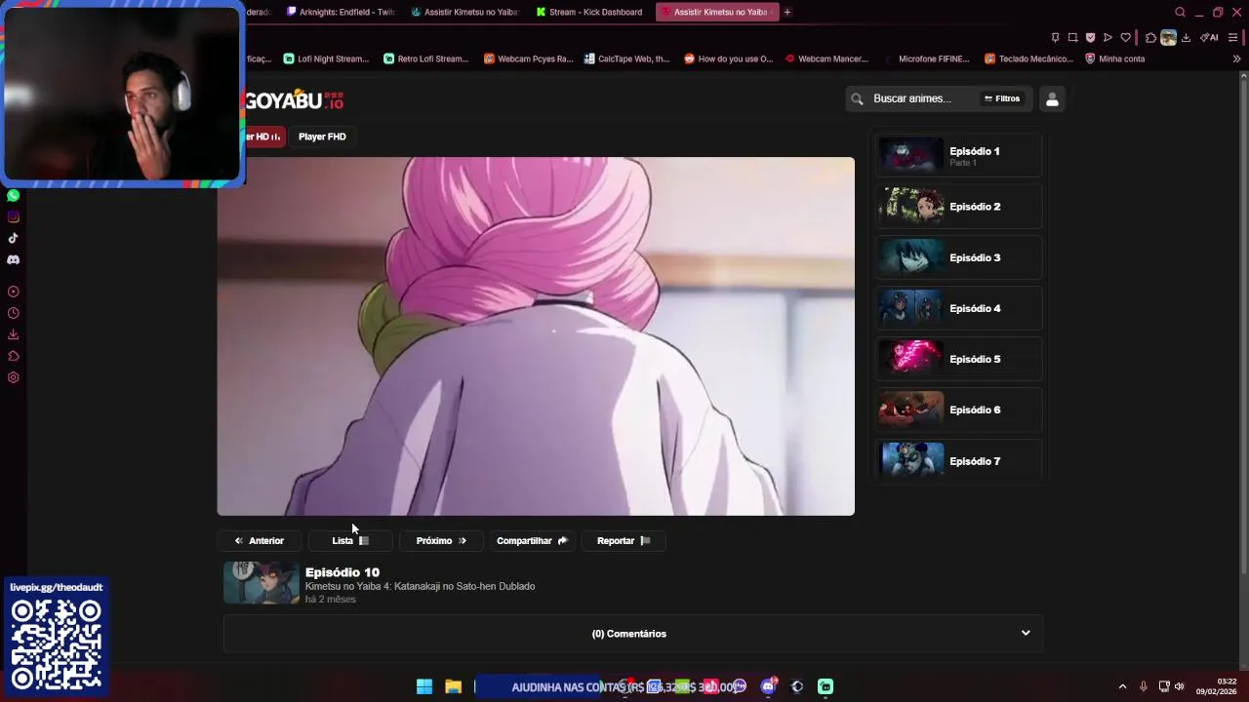The width and height of the screenshot is (1249, 702).
Task: Open WhatsApp in the browser sidebar
Action: tap(13, 195)
